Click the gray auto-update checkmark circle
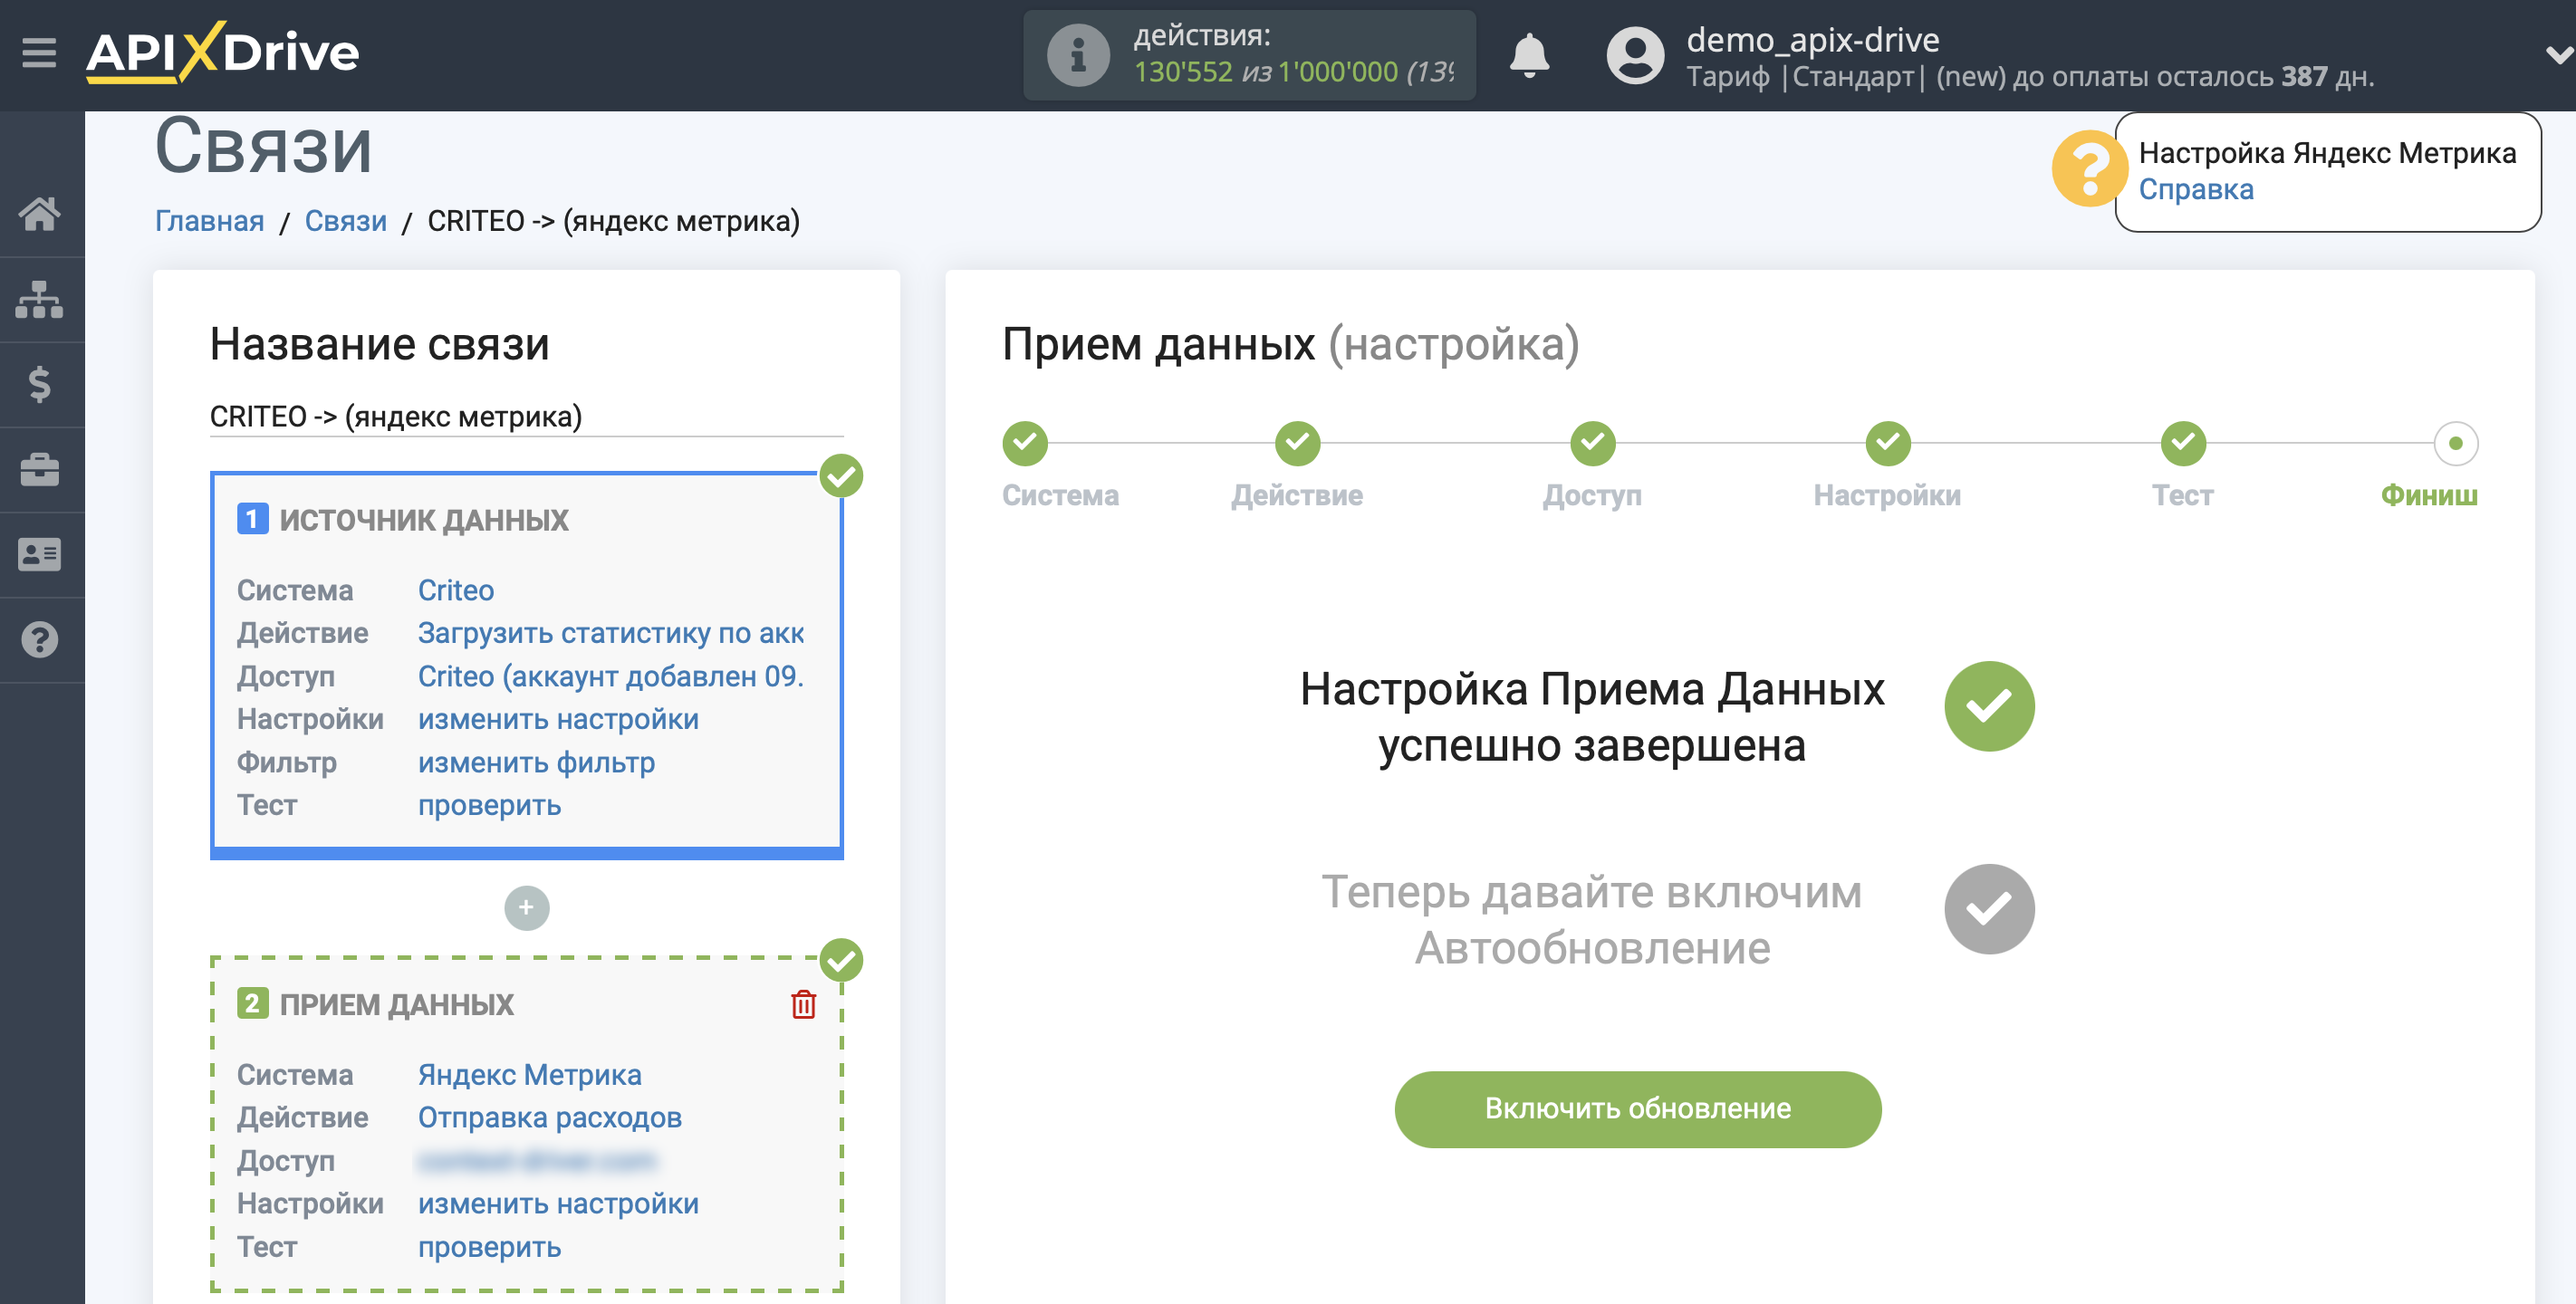 [1988, 909]
